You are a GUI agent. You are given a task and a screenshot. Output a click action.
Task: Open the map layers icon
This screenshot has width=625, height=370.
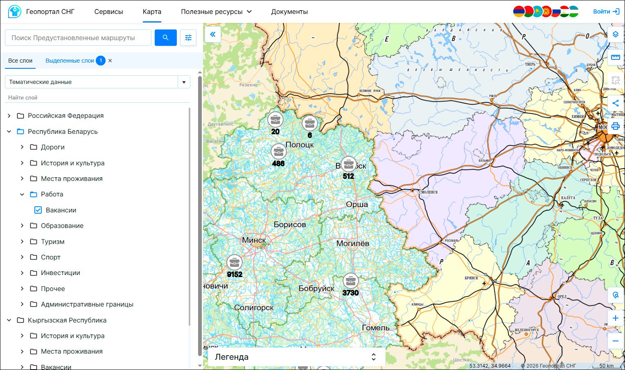point(615,34)
